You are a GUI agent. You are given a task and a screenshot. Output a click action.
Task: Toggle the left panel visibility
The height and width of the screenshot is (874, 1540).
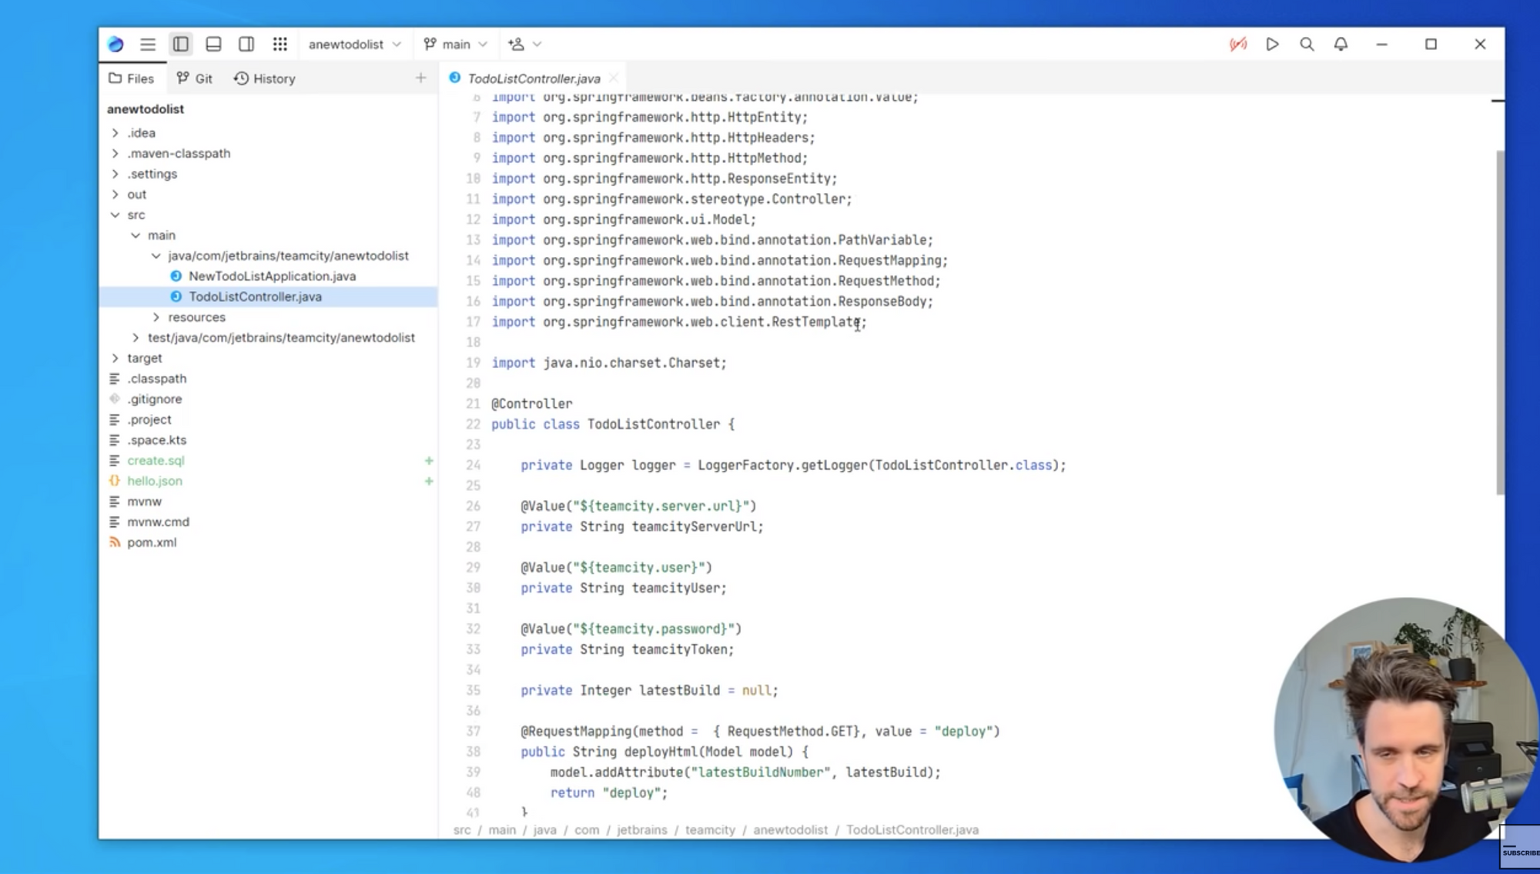(x=181, y=44)
